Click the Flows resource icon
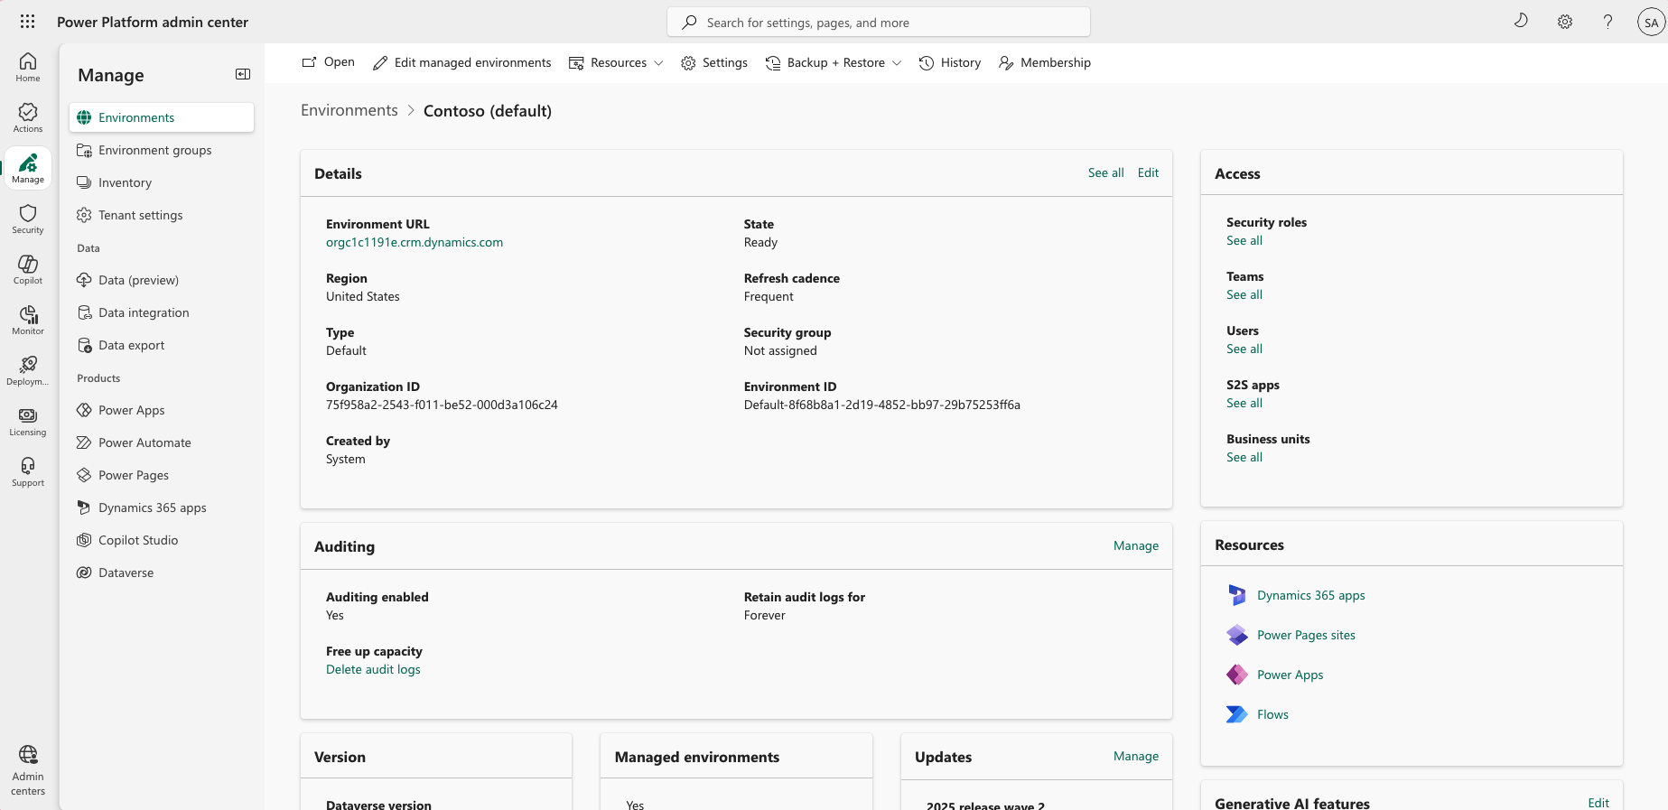Screen dimensions: 1668x810 [x=1237, y=714]
